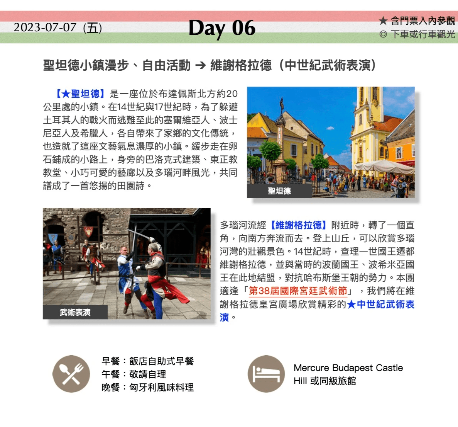Image resolution: width=458 pixels, height=427 pixels.
Task: Click the fork and spoon dining icon
Action: pos(71,374)
